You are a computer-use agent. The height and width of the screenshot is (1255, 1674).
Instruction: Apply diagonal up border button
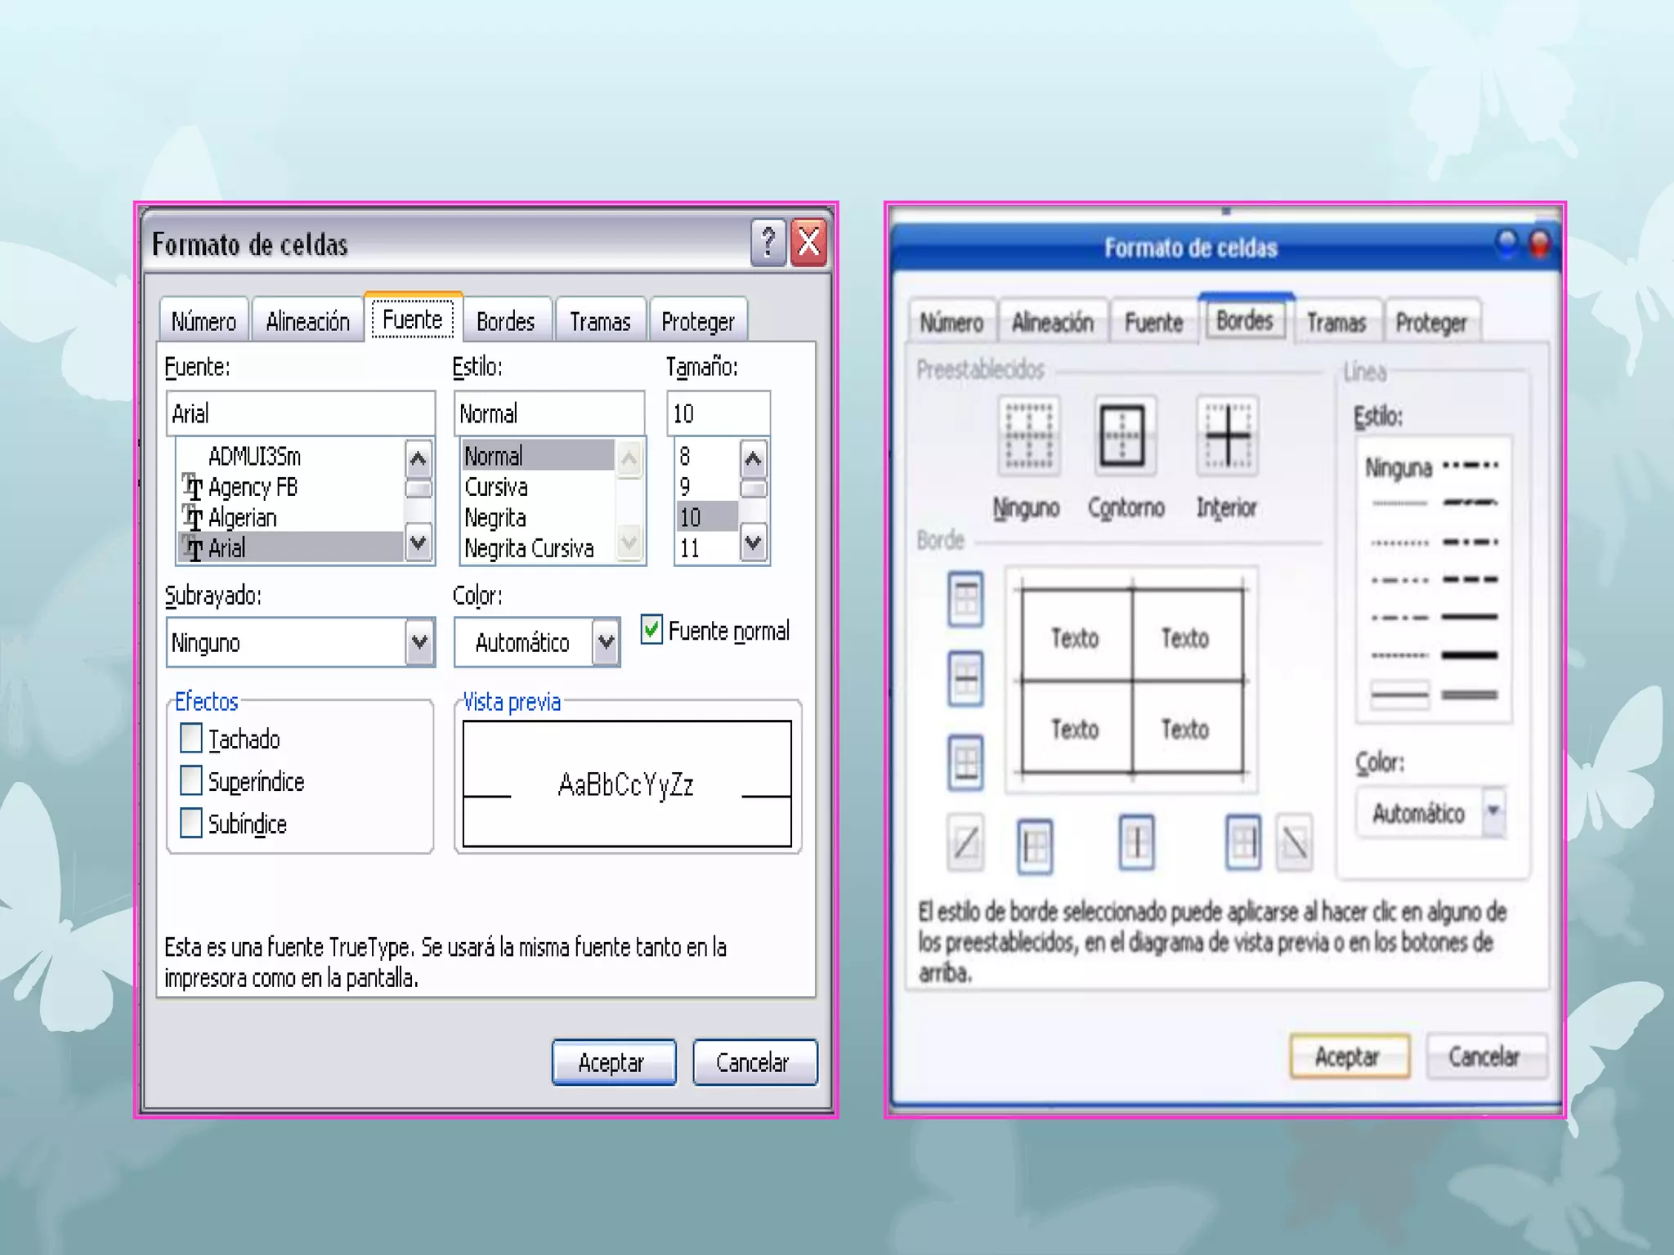click(x=965, y=842)
